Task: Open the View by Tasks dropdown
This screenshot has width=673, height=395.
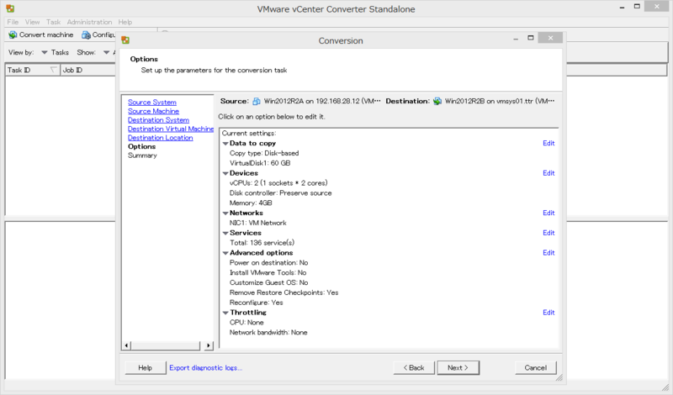Action: point(45,53)
